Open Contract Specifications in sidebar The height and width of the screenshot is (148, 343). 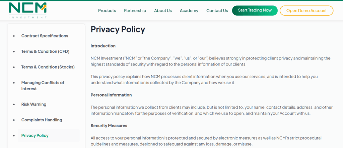coord(45,36)
